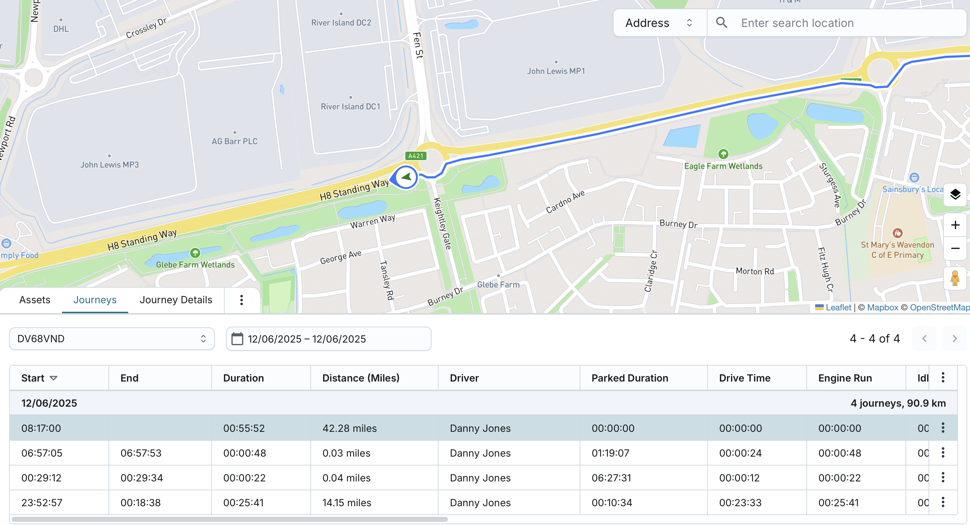Screen dimensions: 970x525
Task: Open the calendar icon of date range picker
Action: coord(237,339)
